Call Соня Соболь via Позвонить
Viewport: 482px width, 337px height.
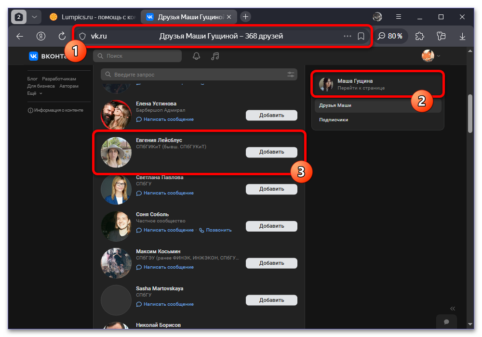click(x=215, y=230)
